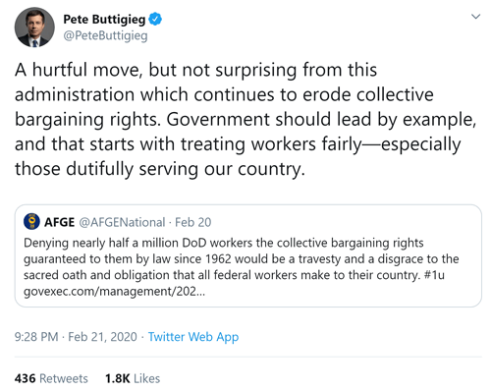Open the AFGE avatar logo
The height and width of the screenshot is (392, 491).
coord(31,221)
